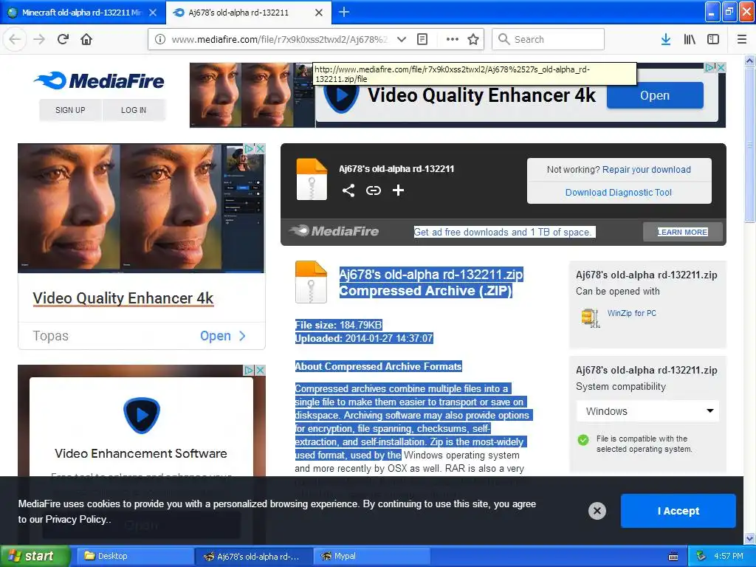Click AdChoices icon on top banner
756x567 pixels.
point(710,67)
